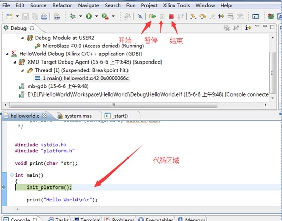Open the Xilinx Tools menu

point(176,5)
